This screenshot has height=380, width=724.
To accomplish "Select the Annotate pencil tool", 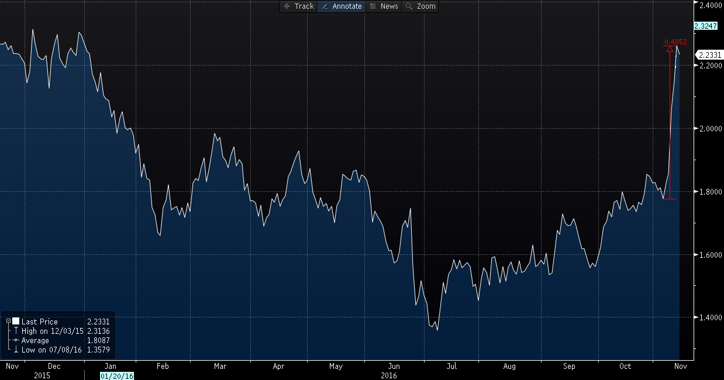I will pos(341,6).
